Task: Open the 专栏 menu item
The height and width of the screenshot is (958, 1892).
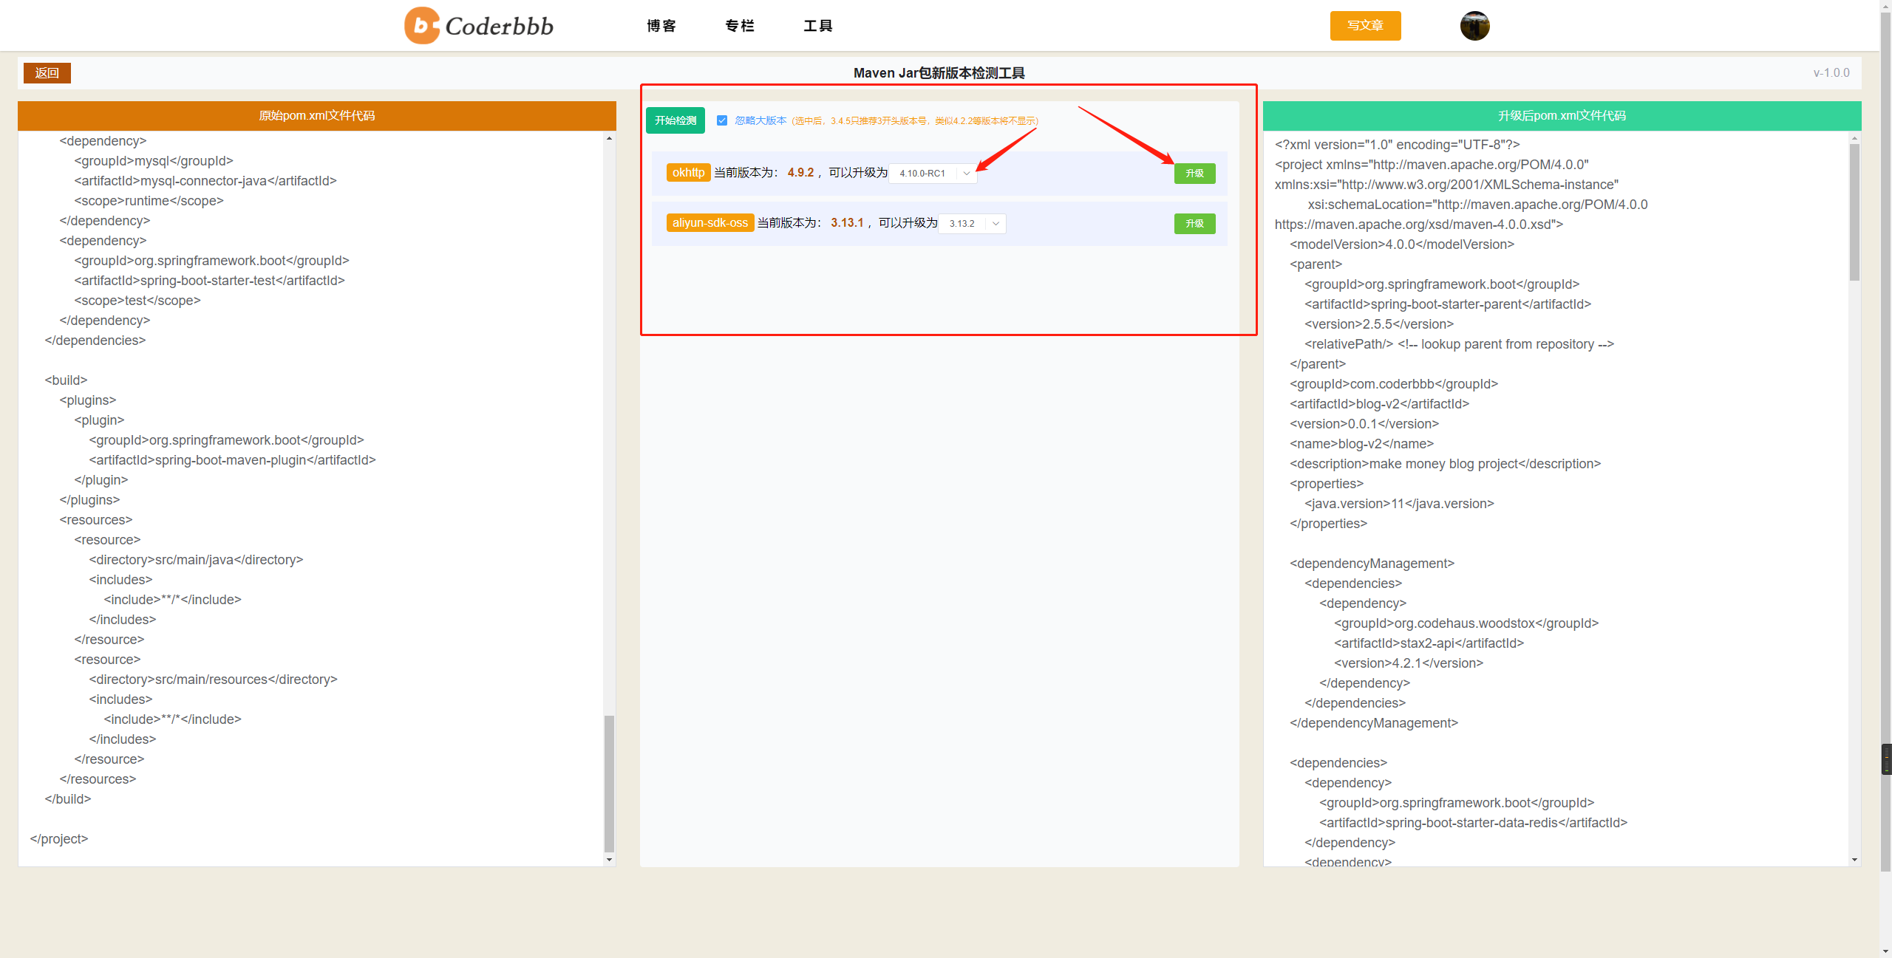Action: pyautogui.click(x=739, y=26)
